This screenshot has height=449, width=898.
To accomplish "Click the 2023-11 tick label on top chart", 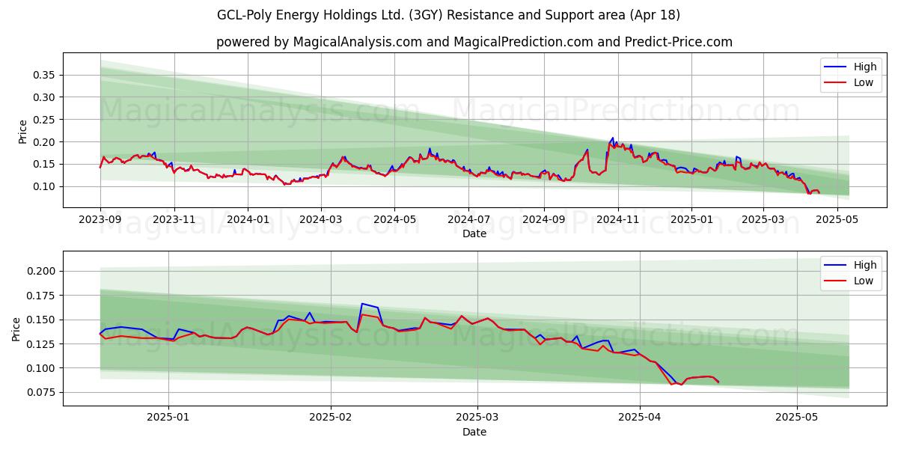I will (x=174, y=219).
